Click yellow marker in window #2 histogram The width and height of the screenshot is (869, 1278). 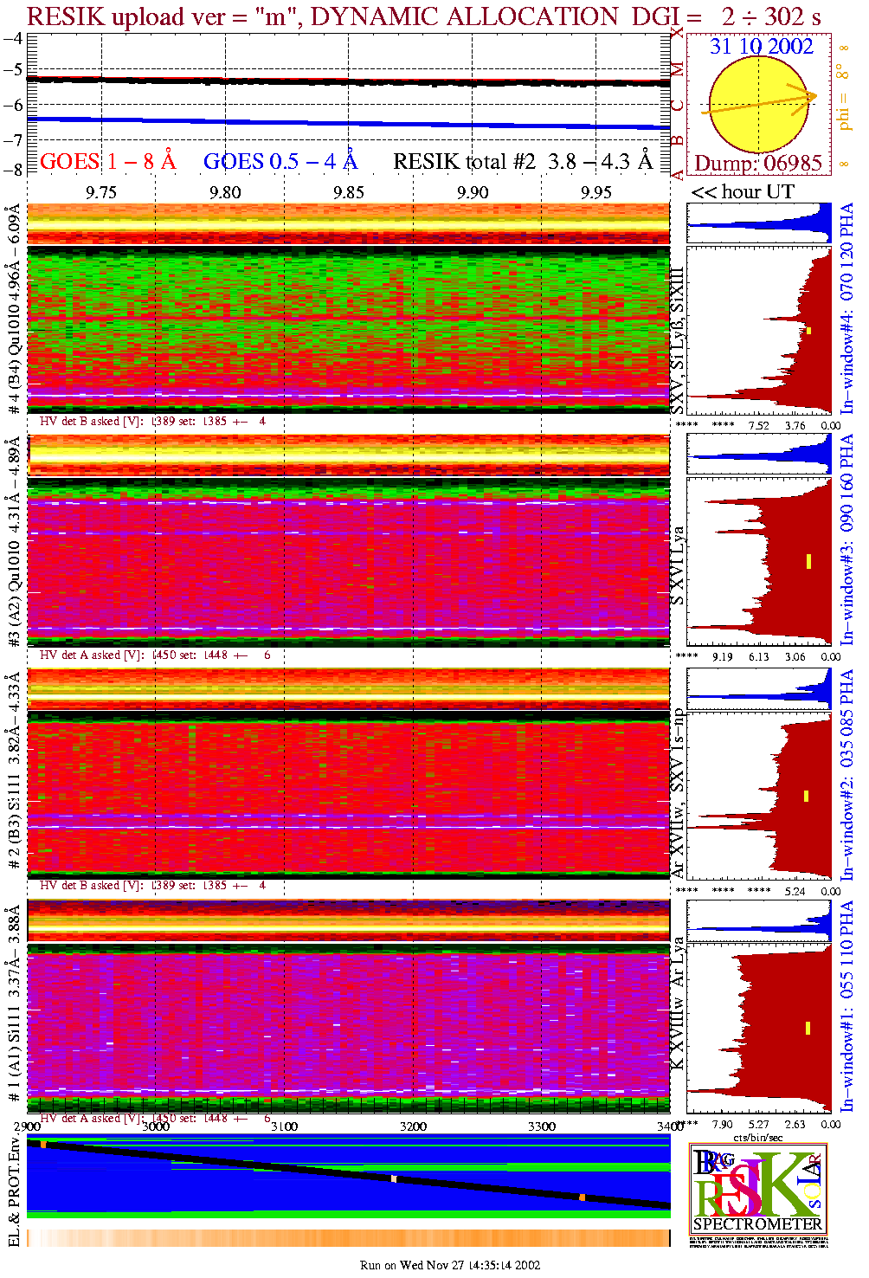pyautogui.click(x=807, y=796)
